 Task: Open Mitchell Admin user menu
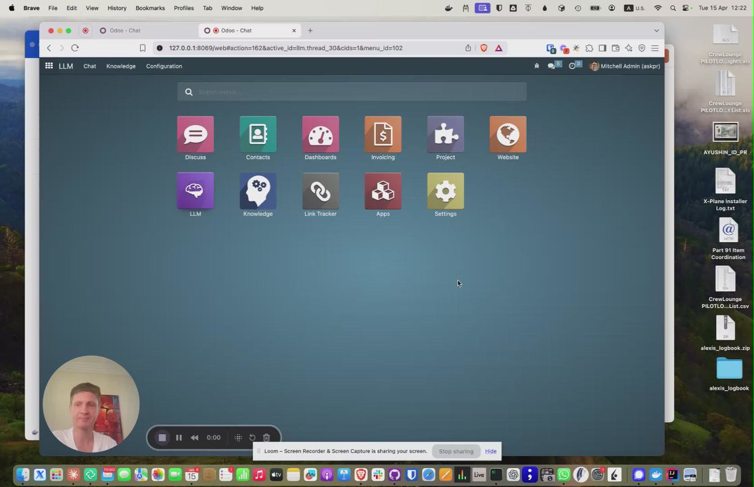point(625,66)
